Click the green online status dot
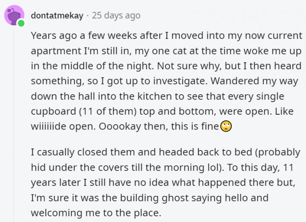The width and height of the screenshot is (306, 222). pos(21,24)
